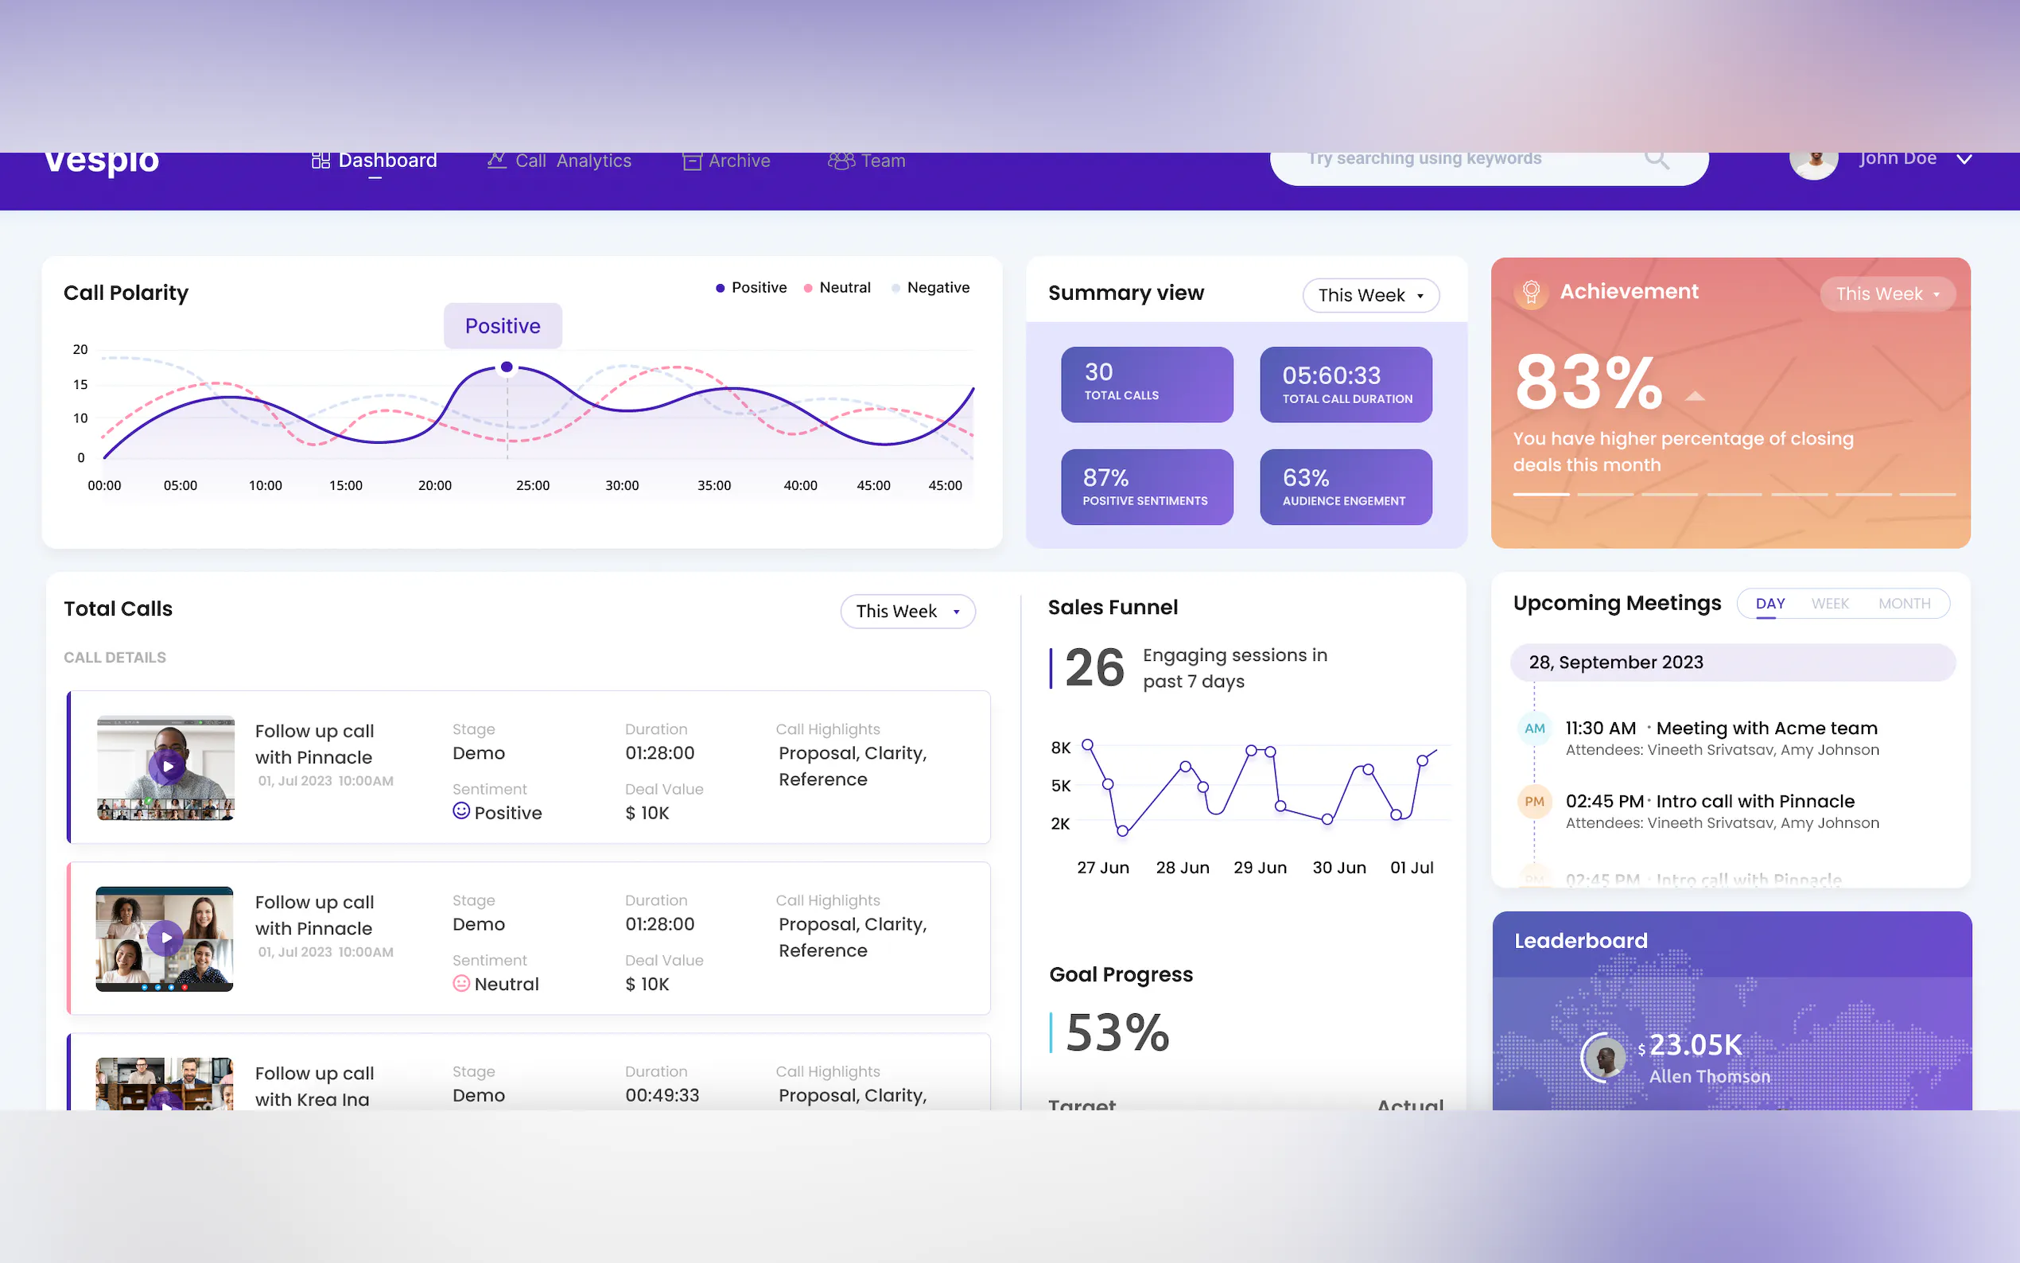Switch Upcoming Meetings to WEEK tab
The width and height of the screenshot is (2020, 1263).
(1830, 604)
